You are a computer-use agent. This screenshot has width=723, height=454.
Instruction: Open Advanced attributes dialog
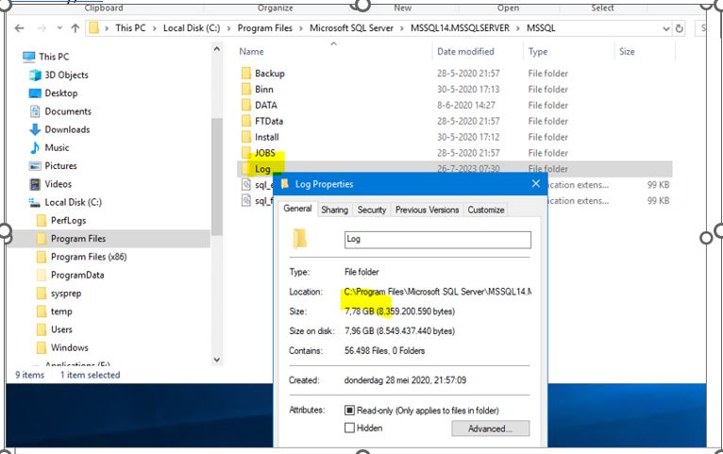click(490, 429)
